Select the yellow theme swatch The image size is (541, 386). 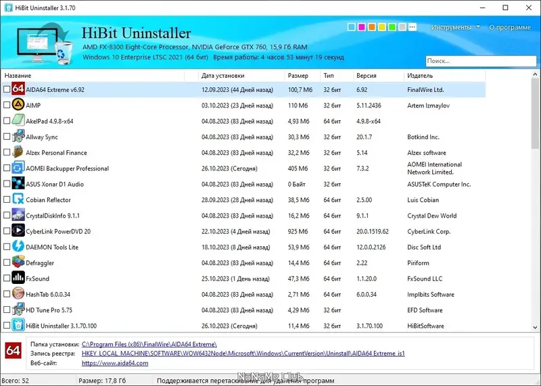[382, 27]
